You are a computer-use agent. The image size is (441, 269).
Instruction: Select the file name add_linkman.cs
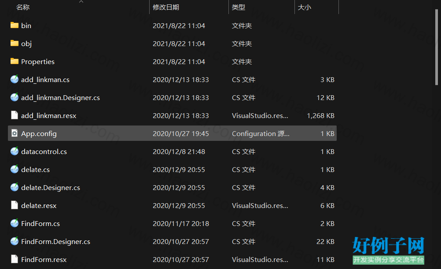click(x=45, y=80)
